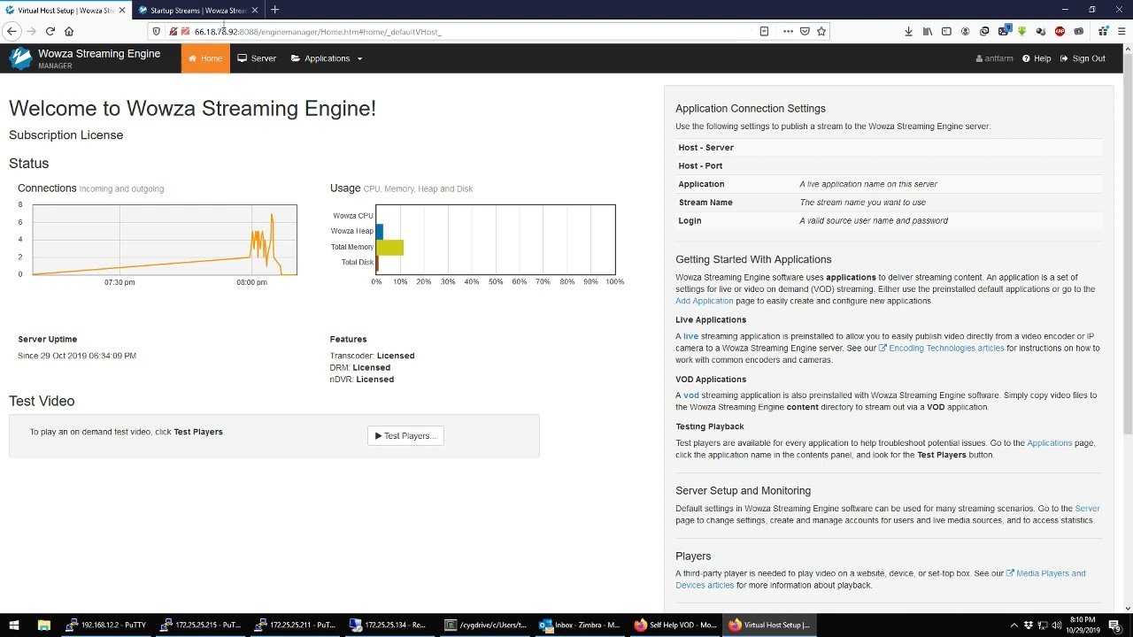Follow the Server page link
The width and height of the screenshot is (1133, 637).
click(1087, 509)
